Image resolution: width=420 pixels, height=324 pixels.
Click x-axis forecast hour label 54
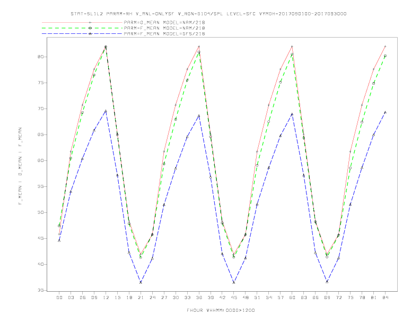pyautogui.click(x=269, y=298)
